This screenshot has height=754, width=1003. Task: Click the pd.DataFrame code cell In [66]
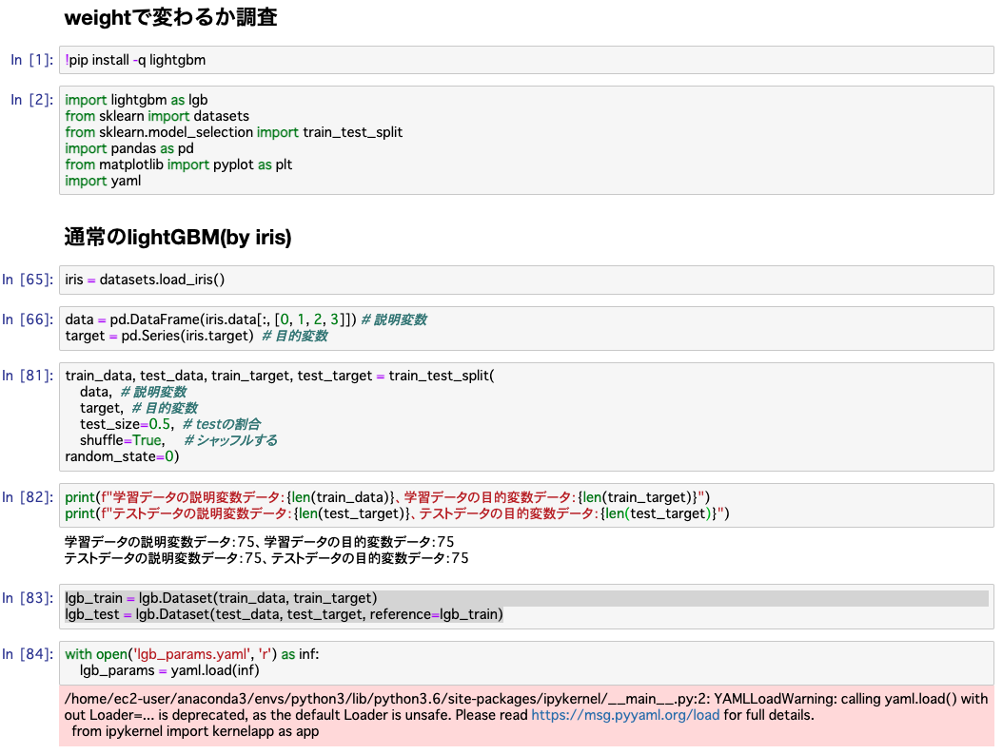526,328
